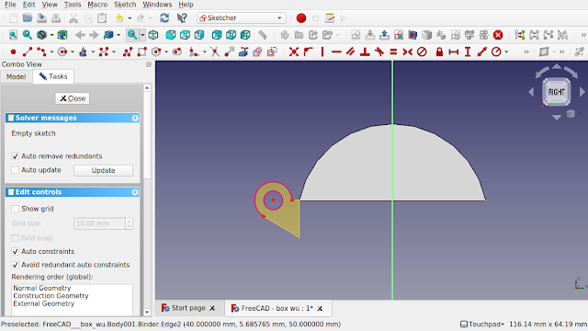Toggle Auto remove redundants checkbox
This screenshot has height=331, width=588.
tap(15, 156)
